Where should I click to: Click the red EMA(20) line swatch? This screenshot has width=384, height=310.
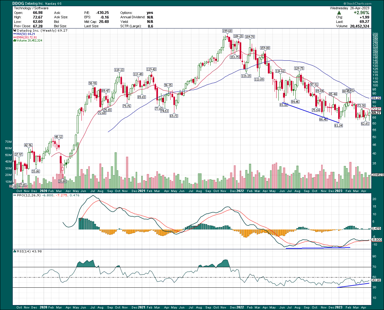tap(15, 37)
